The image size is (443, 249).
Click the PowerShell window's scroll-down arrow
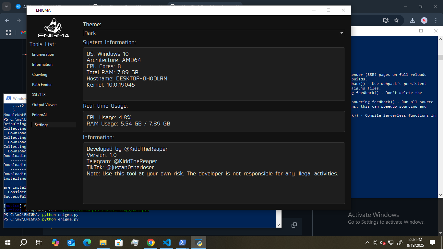pyautogui.click(x=279, y=225)
